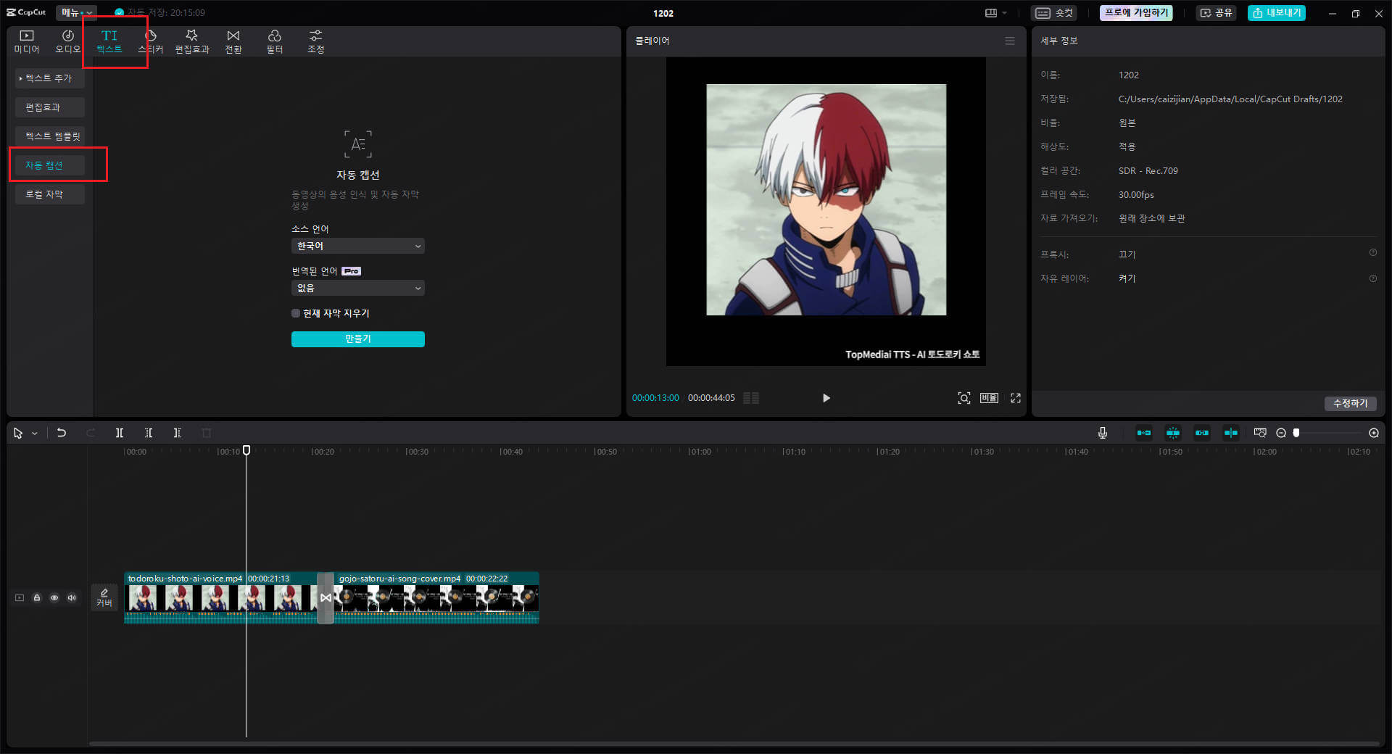Check the 현재 자막 지우기 checkbox
This screenshot has height=754, width=1392.
coord(296,313)
